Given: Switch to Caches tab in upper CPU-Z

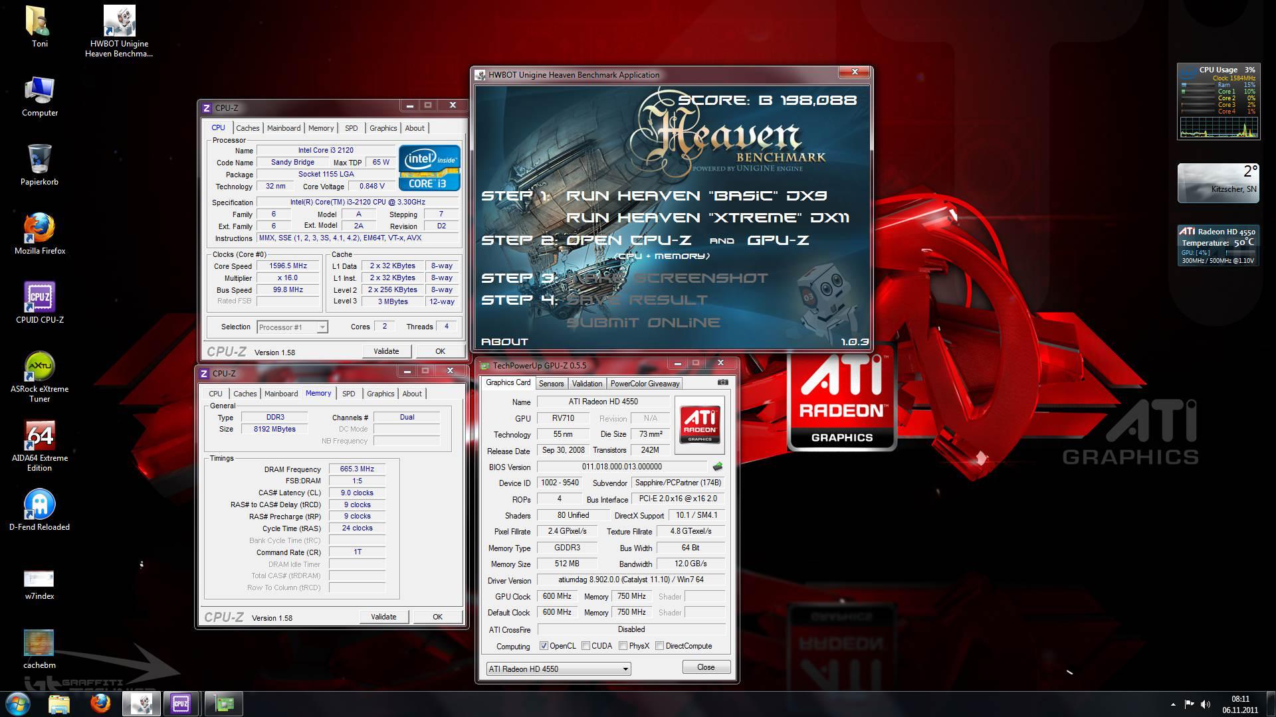Looking at the screenshot, I should pos(247,128).
